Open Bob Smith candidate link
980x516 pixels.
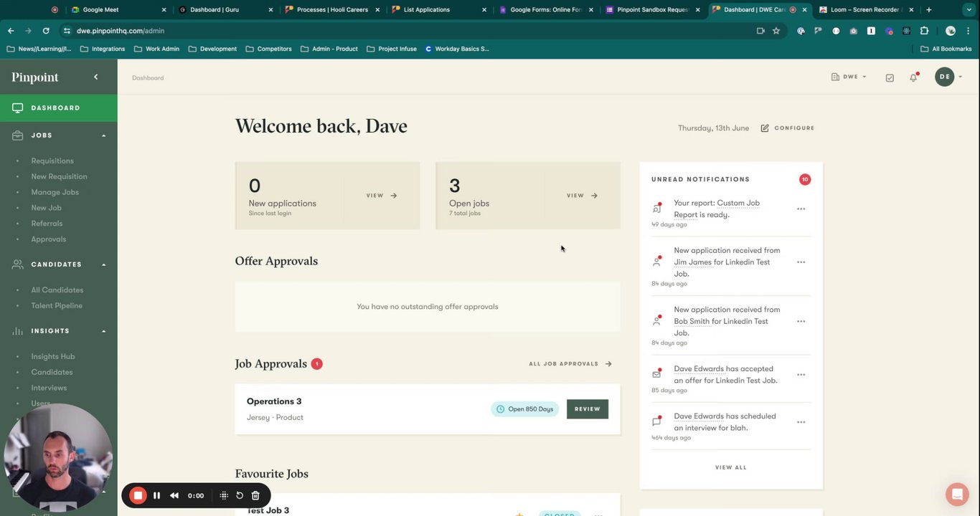point(692,322)
